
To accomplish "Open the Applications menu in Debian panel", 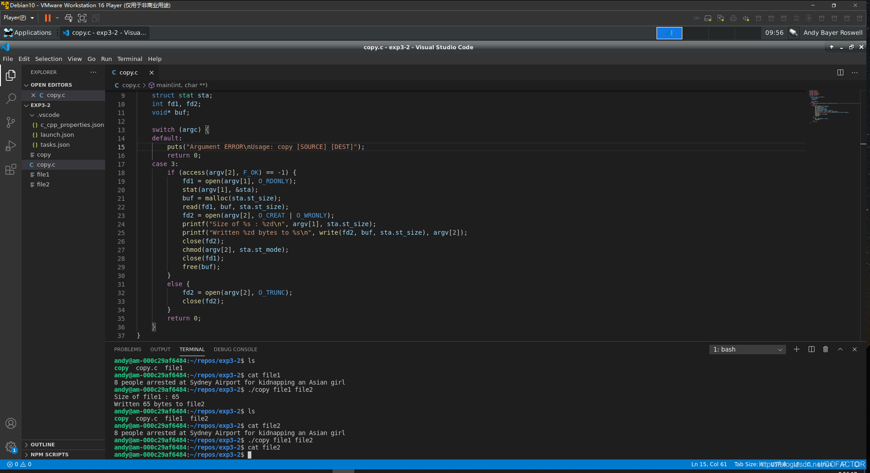I will 28,32.
